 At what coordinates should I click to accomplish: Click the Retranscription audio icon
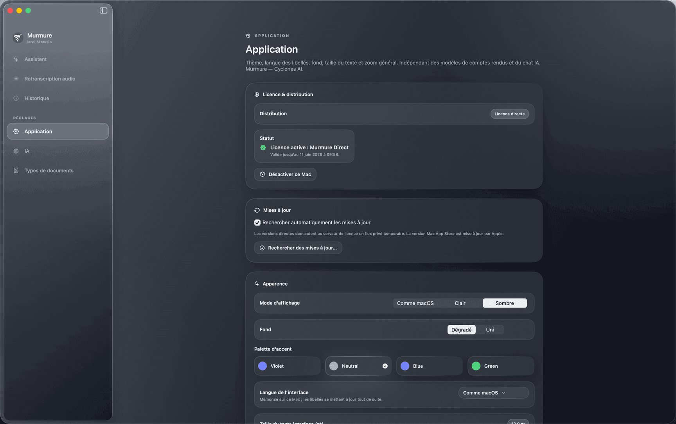16,79
